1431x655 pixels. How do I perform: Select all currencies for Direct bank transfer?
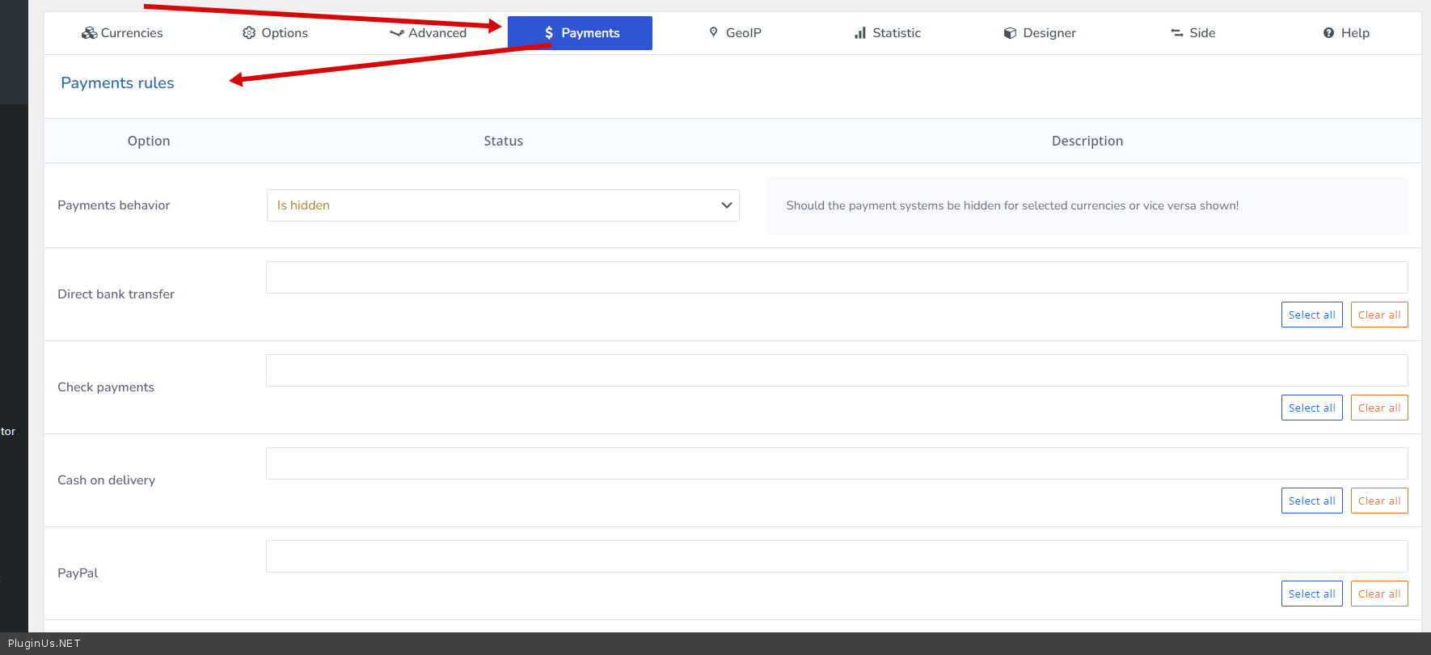(1311, 315)
